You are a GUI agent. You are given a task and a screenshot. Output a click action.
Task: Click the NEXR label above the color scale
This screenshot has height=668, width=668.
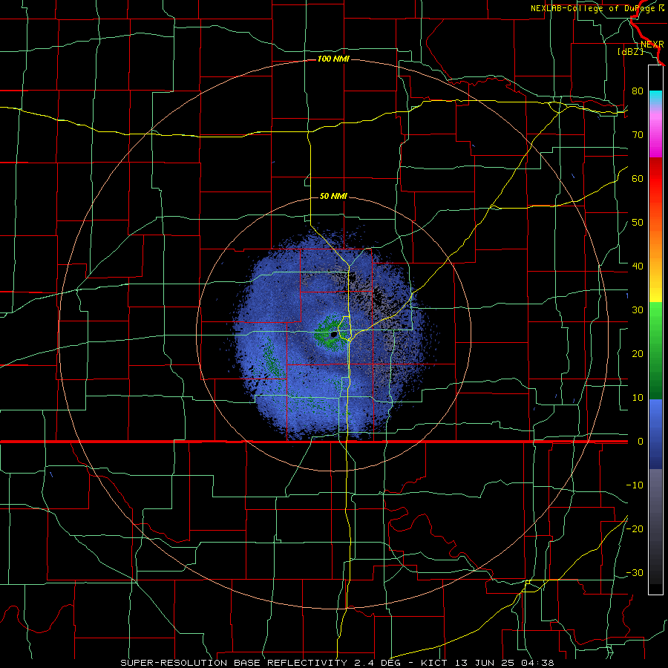click(x=652, y=45)
